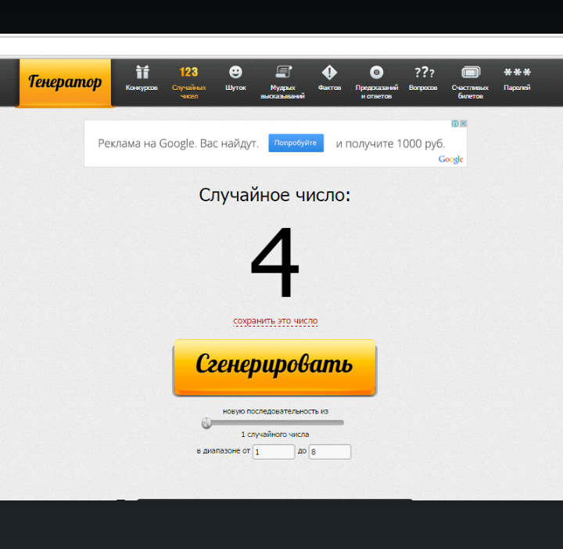
Task: Click the сохранить это число link
Action: click(x=275, y=320)
